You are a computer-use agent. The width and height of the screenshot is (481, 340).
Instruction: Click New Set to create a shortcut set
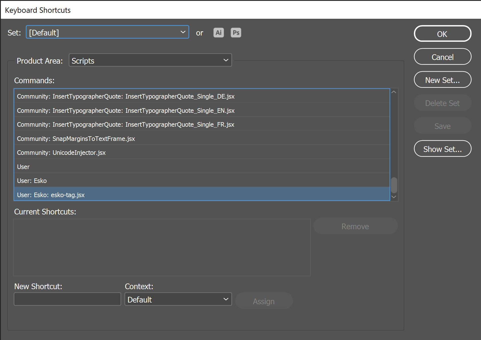pyautogui.click(x=442, y=80)
